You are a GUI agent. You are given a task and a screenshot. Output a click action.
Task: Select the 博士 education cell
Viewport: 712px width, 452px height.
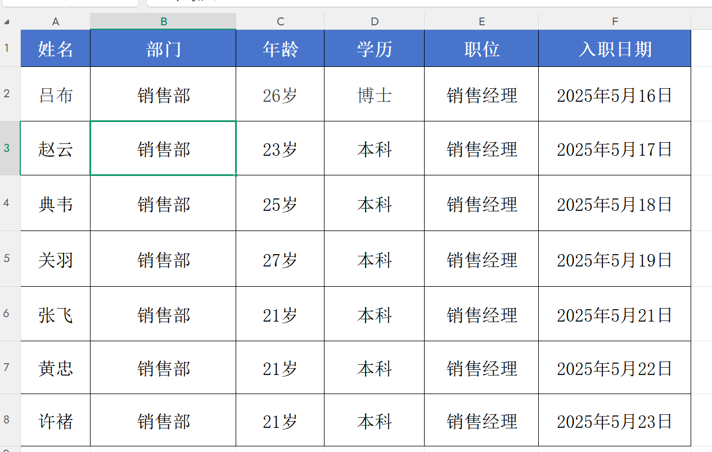click(x=375, y=94)
